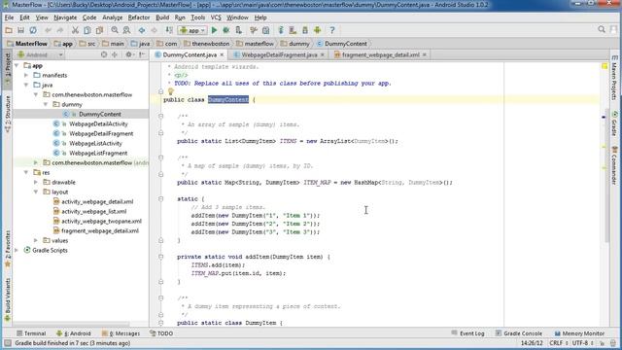The width and height of the screenshot is (622, 350).
Task: Click the Open folder toolbar icon
Action: pos(9,30)
